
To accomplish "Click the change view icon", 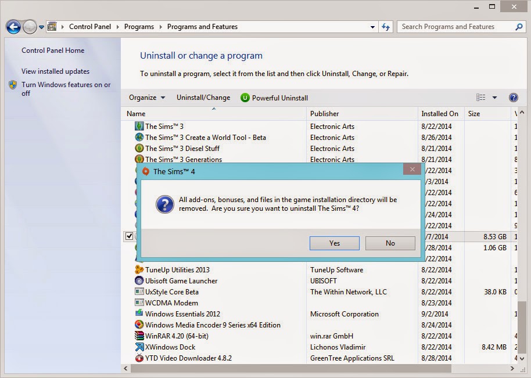I will (480, 98).
